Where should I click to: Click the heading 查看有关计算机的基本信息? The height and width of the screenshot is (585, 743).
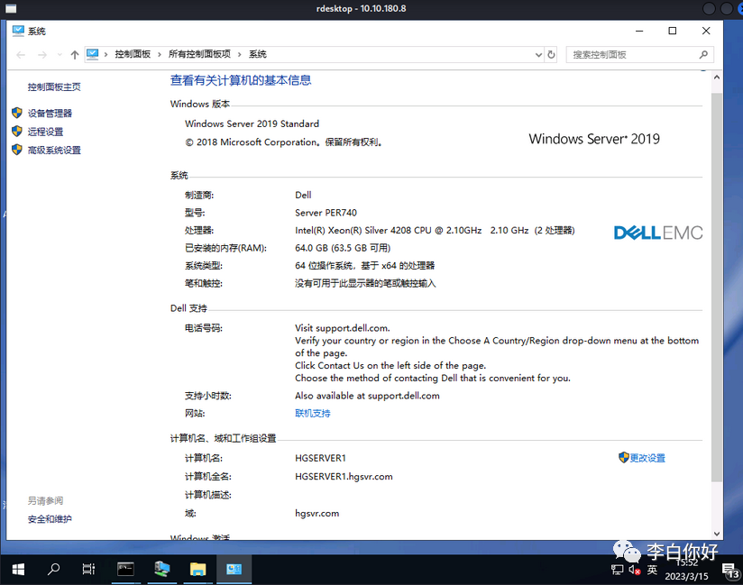[241, 80]
